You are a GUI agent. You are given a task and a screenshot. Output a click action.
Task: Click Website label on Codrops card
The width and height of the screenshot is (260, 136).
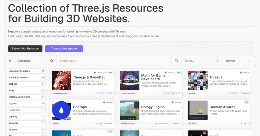(56, 123)
